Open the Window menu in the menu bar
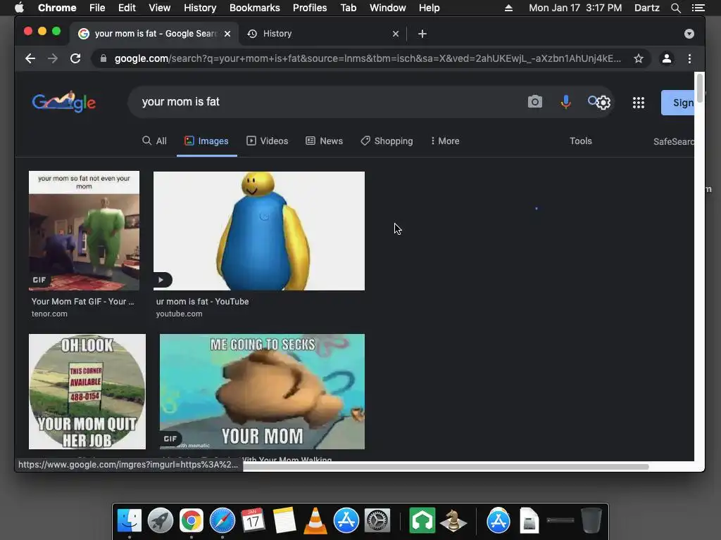The width and height of the screenshot is (721, 540). click(388, 8)
